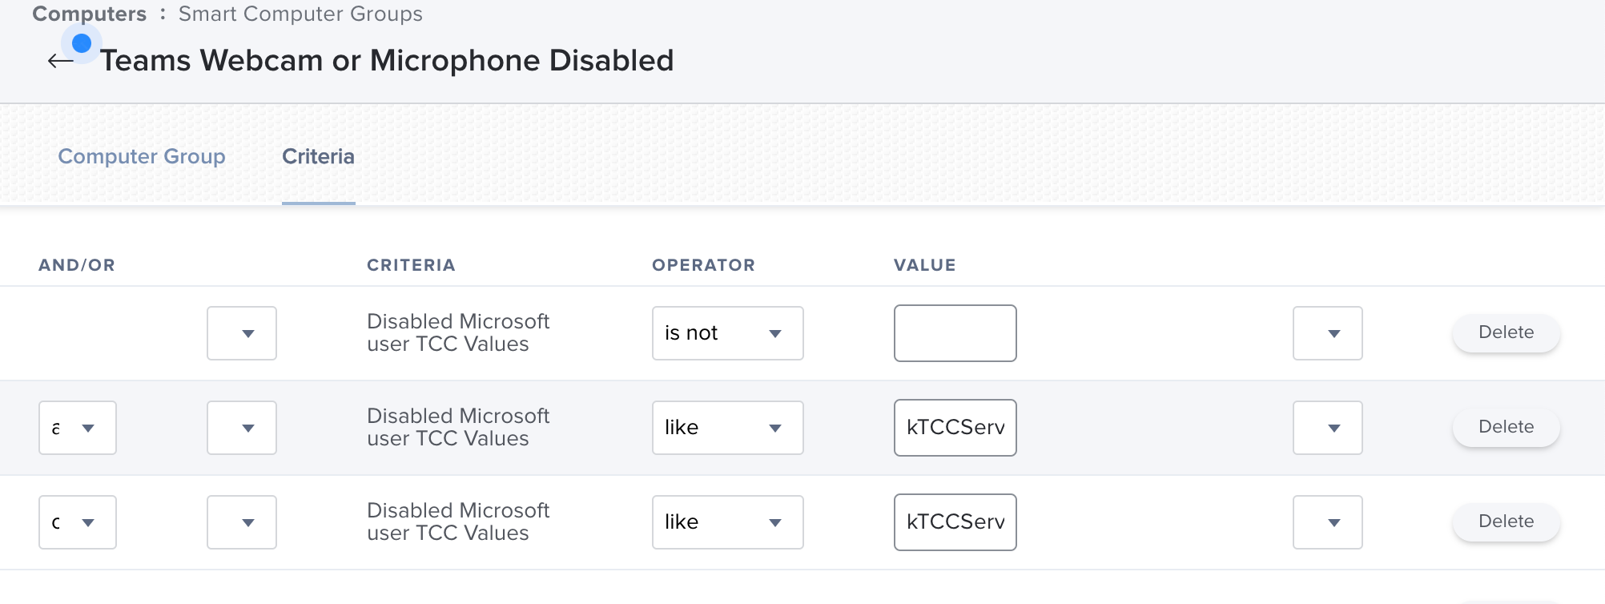Click 'Disabled Microsoft user TCC Values' in second row

point(458,427)
